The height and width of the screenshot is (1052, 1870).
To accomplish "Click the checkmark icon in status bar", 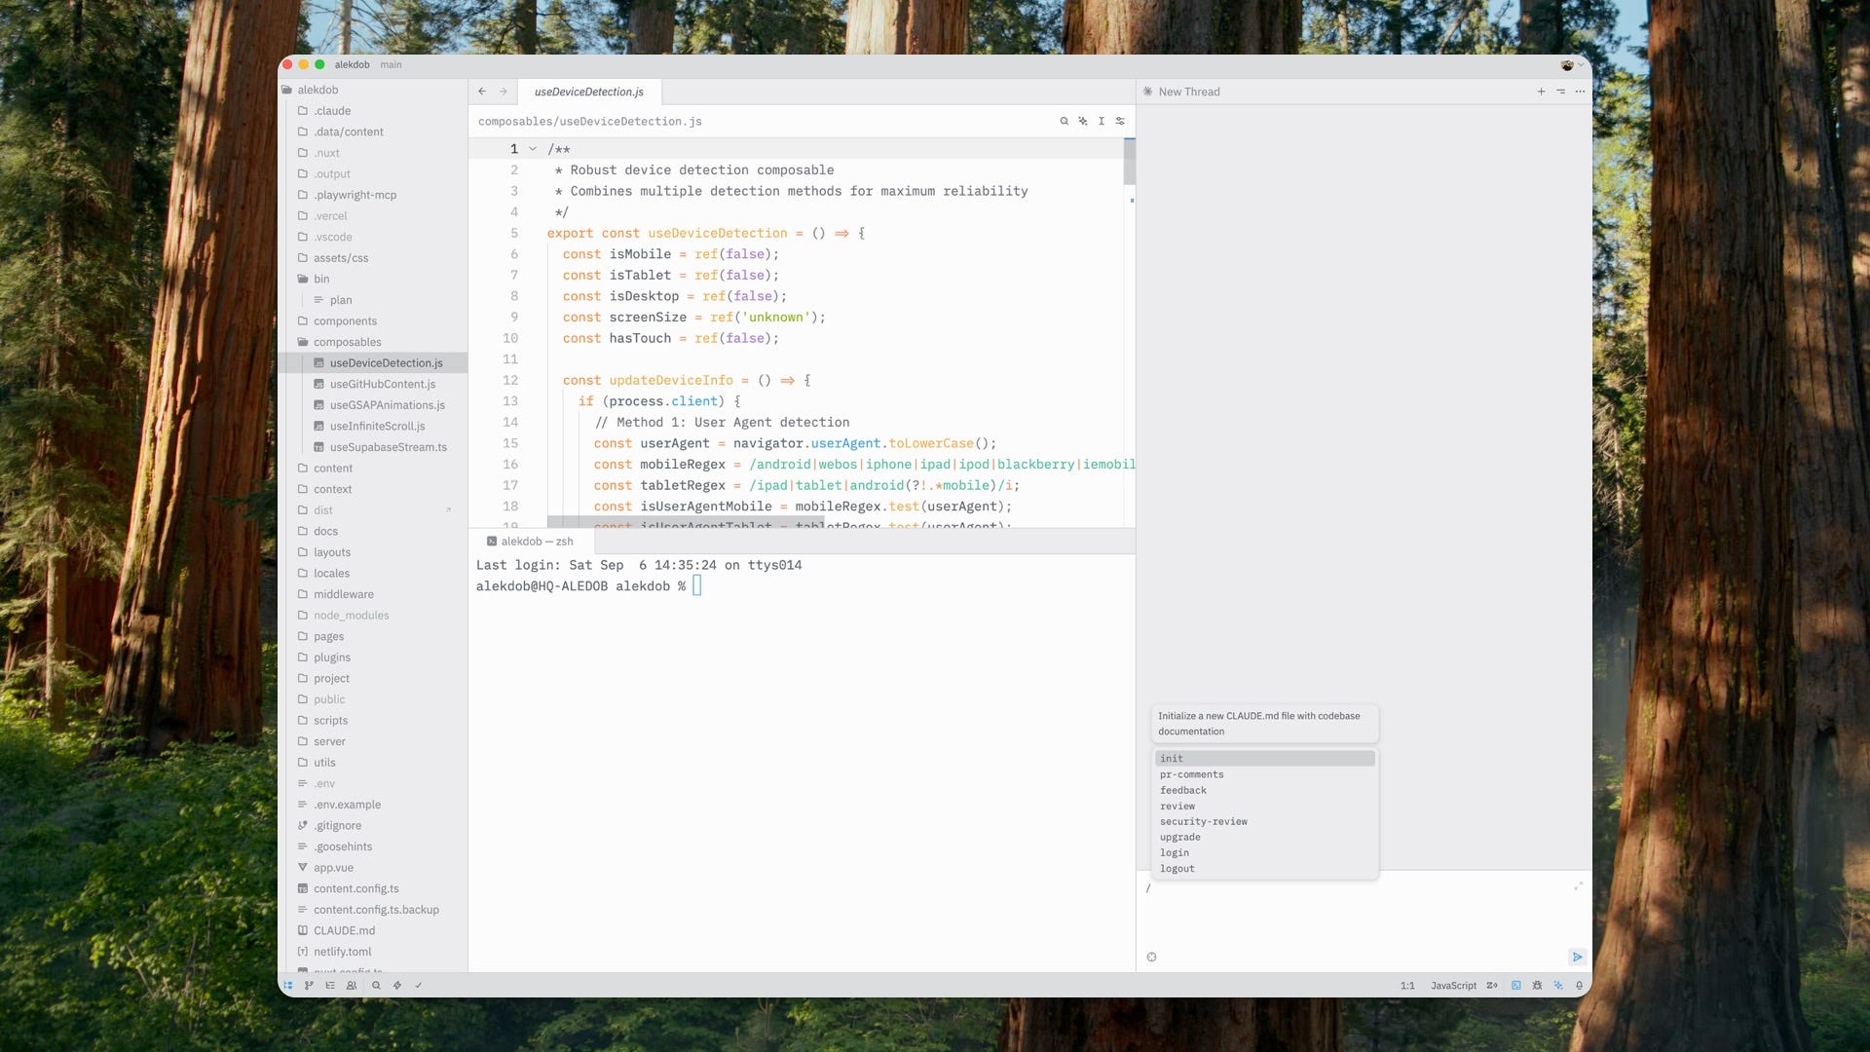I will coord(419,986).
